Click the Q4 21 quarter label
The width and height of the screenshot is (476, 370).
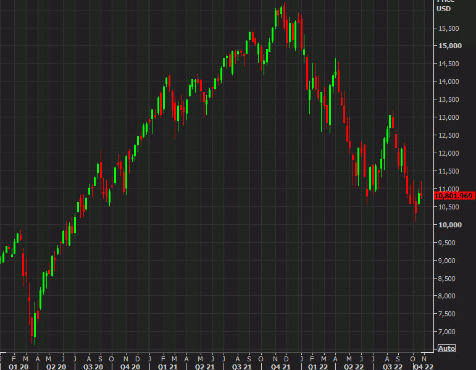tap(280, 367)
